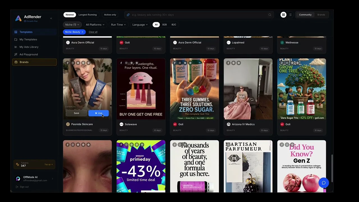This screenshot has width=359, height=202.
Task: Click Sign out
Action: 22,187
